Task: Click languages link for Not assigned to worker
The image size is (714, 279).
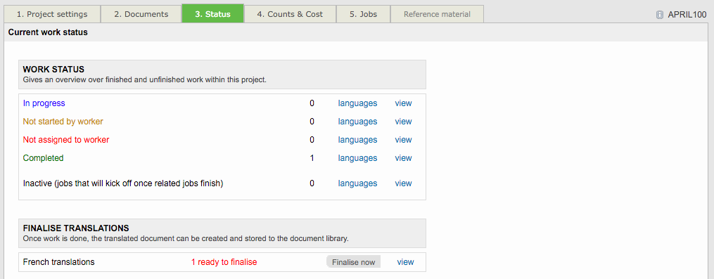Action: [357, 140]
